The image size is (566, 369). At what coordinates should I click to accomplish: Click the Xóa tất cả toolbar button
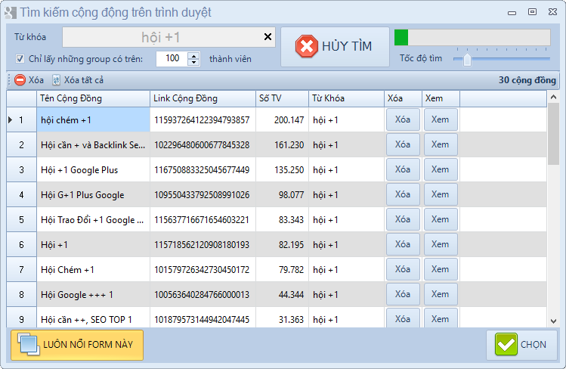[78, 80]
